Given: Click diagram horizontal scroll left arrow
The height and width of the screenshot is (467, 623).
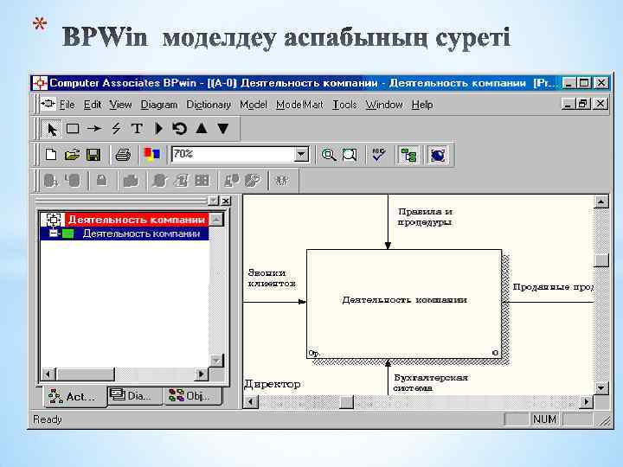Looking at the screenshot, I should (x=250, y=402).
